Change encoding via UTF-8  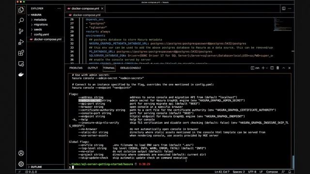[252, 172]
